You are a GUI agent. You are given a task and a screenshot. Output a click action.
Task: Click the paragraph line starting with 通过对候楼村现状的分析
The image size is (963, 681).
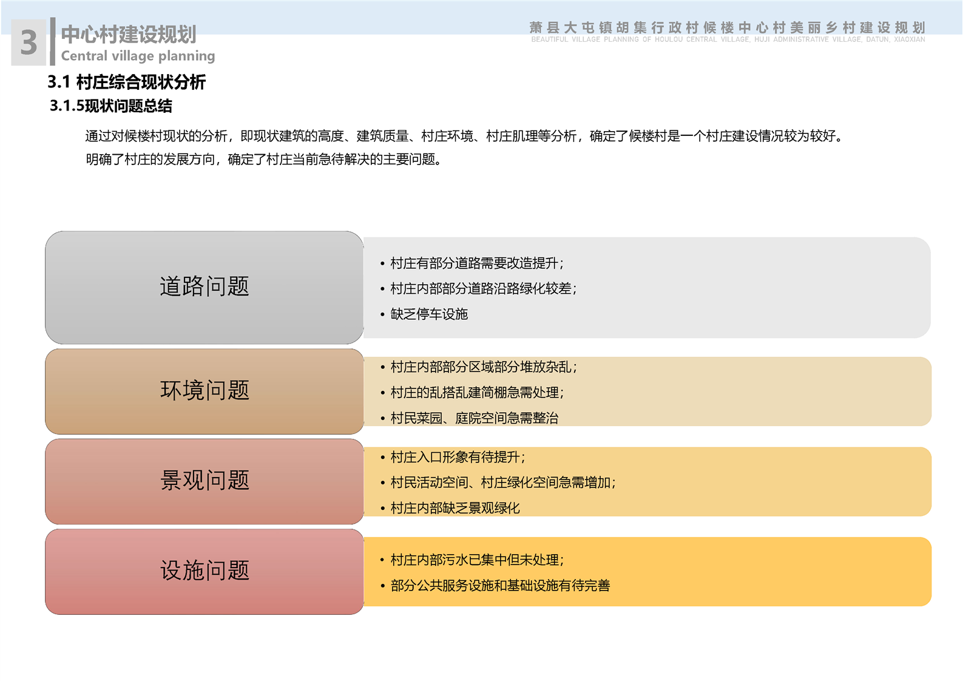coord(464,136)
